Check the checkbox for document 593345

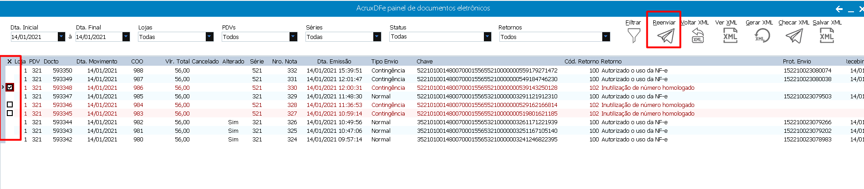[10, 113]
